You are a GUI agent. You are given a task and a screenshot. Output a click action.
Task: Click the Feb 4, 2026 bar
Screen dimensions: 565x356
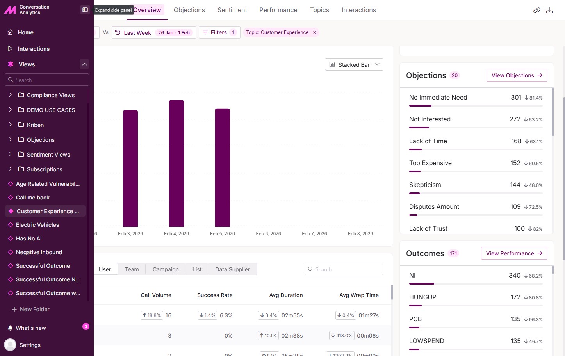tap(176, 163)
